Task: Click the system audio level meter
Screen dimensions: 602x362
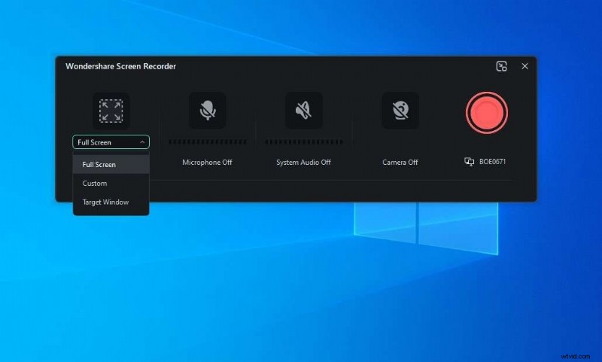Action: 303,141
